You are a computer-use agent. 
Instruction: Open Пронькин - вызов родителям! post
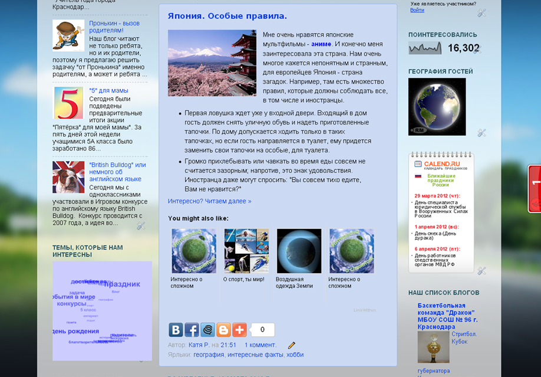coord(114,27)
